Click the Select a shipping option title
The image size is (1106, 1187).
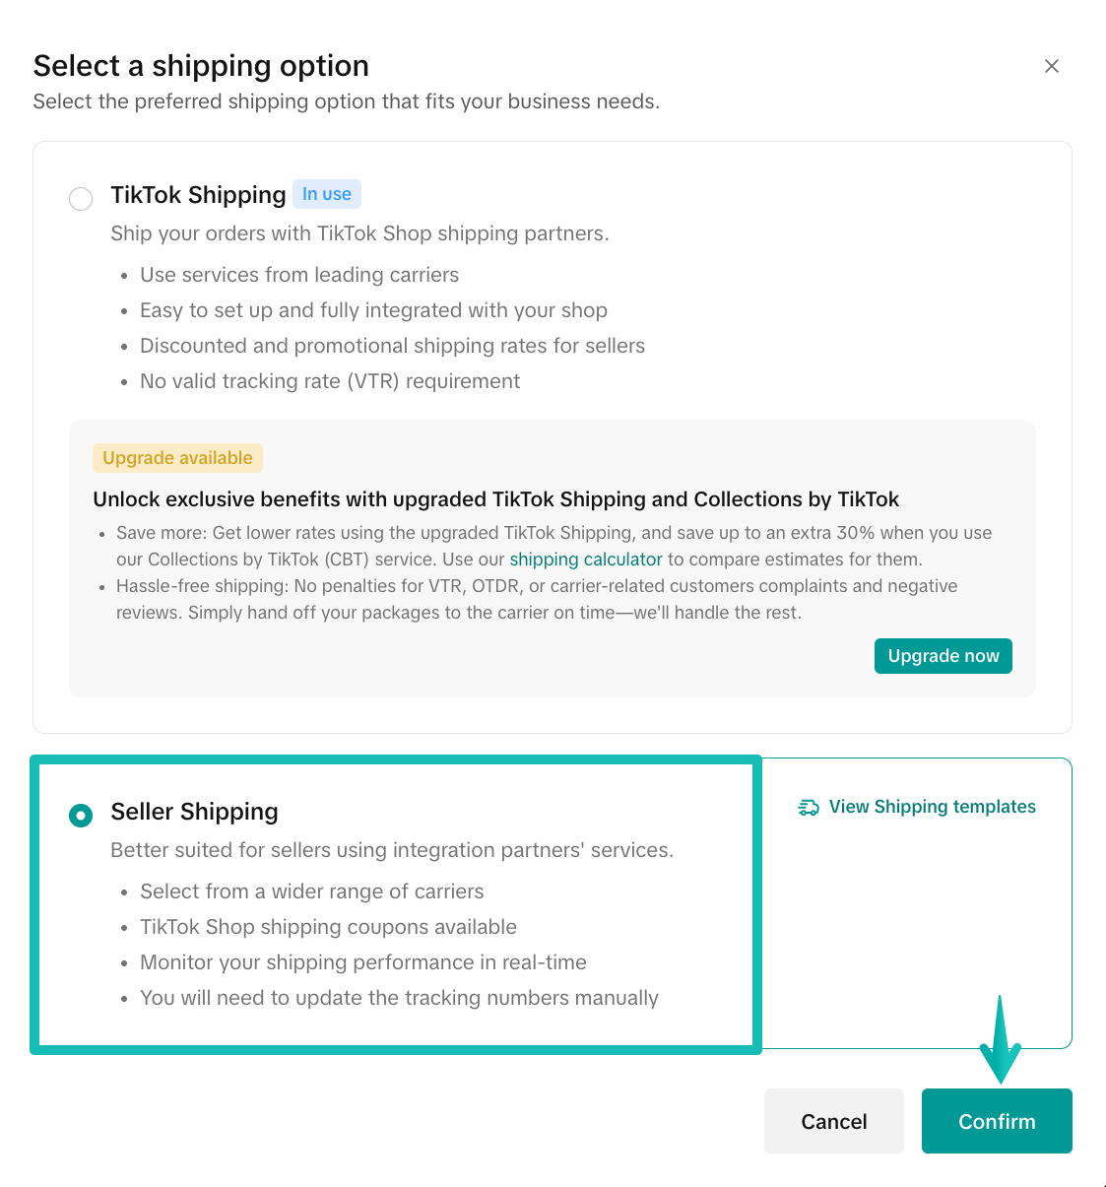point(201,65)
